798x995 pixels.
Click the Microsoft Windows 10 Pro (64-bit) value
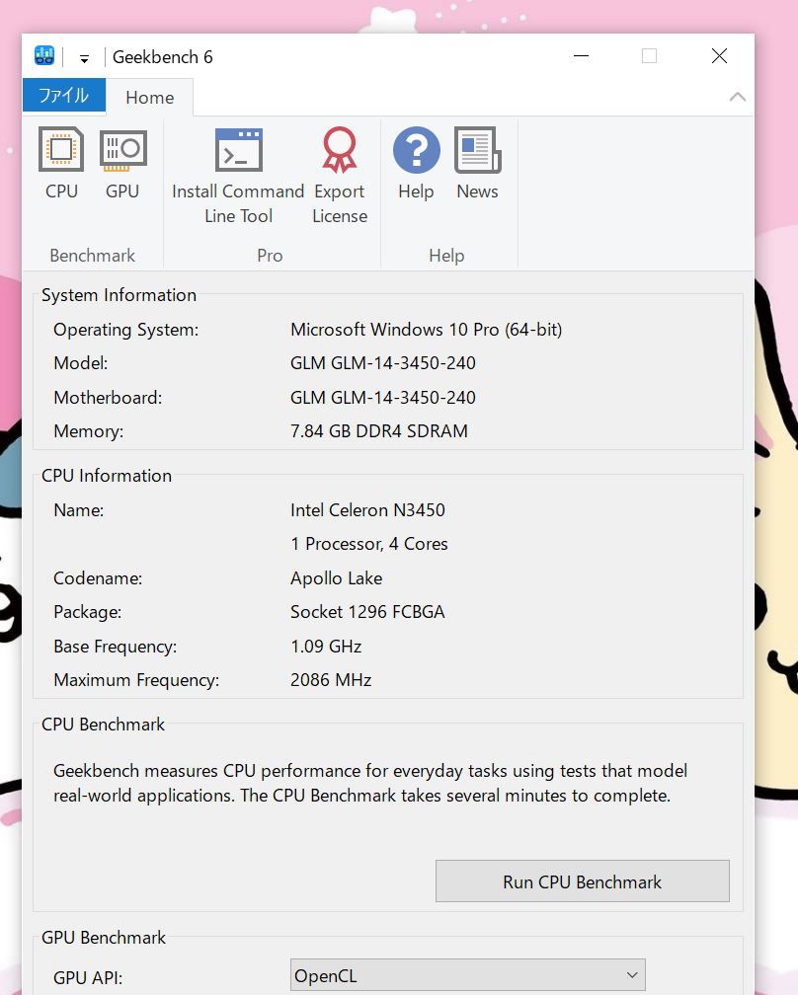tap(426, 330)
